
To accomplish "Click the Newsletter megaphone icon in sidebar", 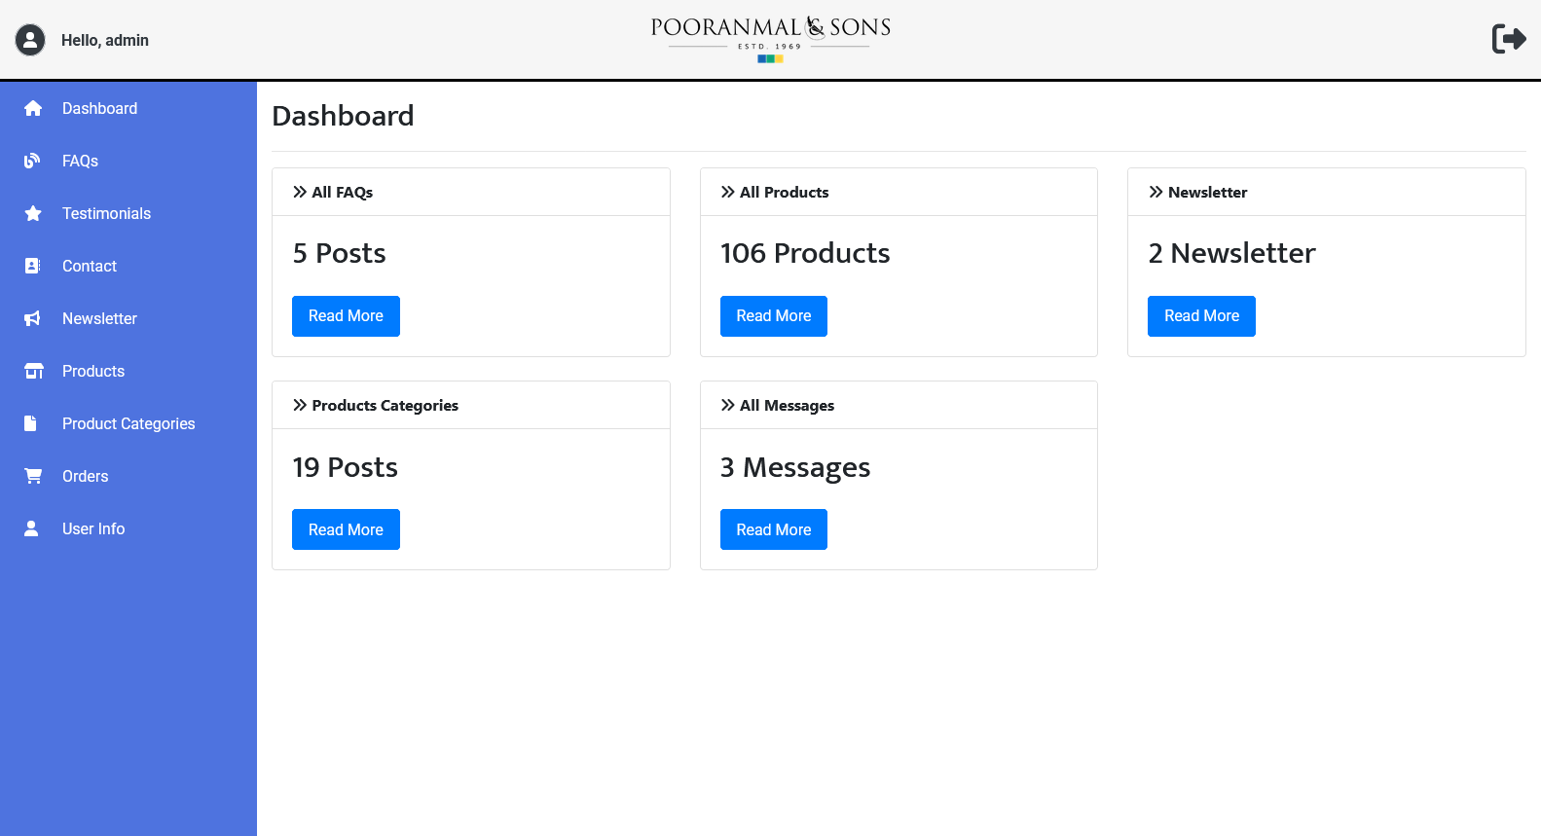I will (x=33, y=318).
